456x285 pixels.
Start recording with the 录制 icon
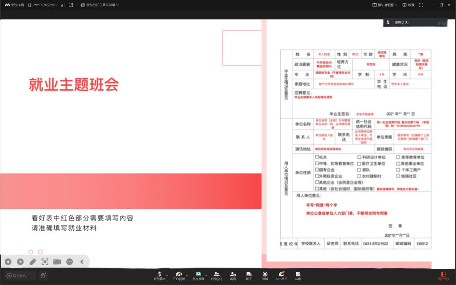[x=265, y=276]
